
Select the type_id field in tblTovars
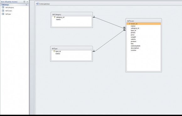(133, 30)
